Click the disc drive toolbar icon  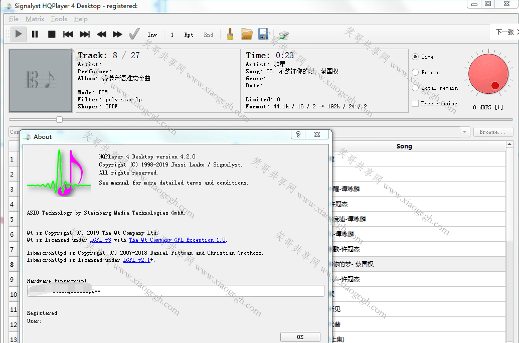click(283, 35)
